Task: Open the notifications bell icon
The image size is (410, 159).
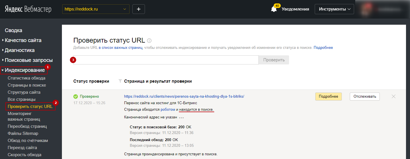Action: [274, 9]
